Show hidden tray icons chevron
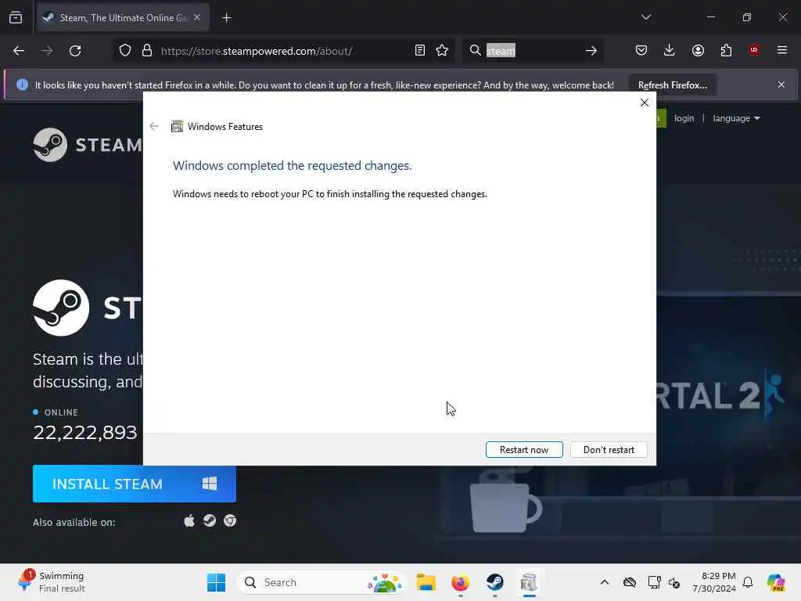 [605, 582]
